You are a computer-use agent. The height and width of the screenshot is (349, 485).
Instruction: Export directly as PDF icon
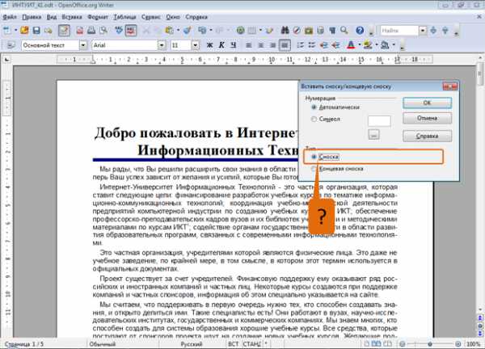[80, 30]
